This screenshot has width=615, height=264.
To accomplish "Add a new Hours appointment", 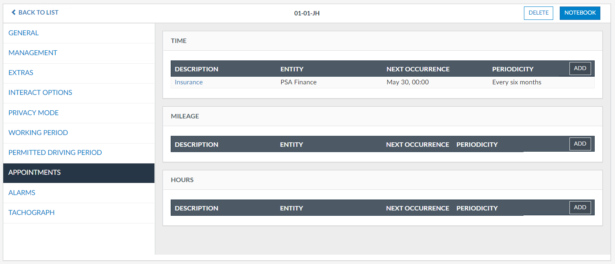I will click(580, 208).
